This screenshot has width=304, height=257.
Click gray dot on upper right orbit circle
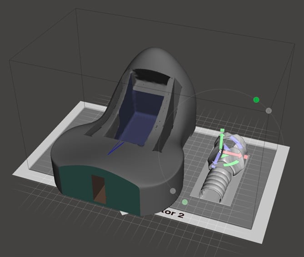coord(269,110)
